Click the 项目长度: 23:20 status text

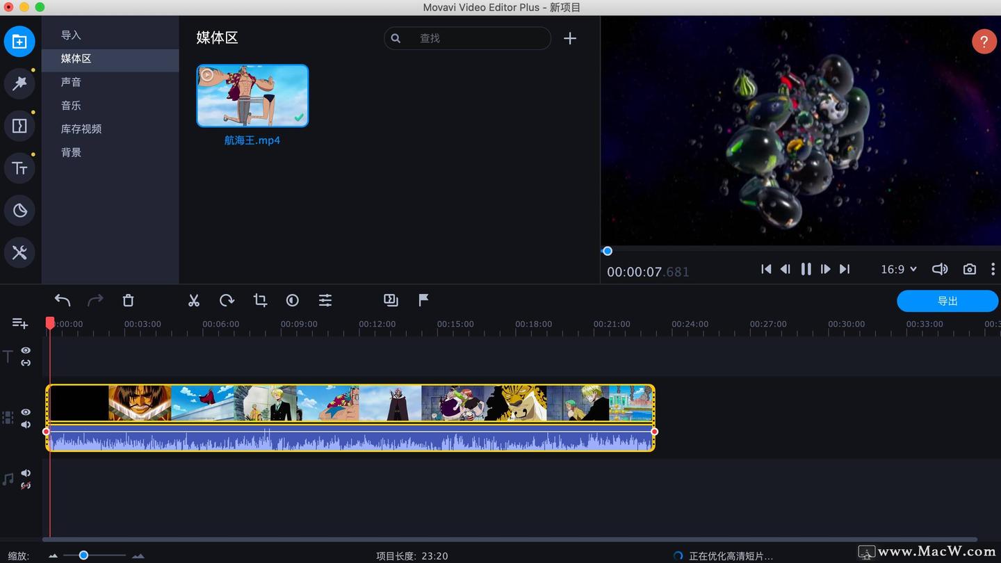[412, 556]
